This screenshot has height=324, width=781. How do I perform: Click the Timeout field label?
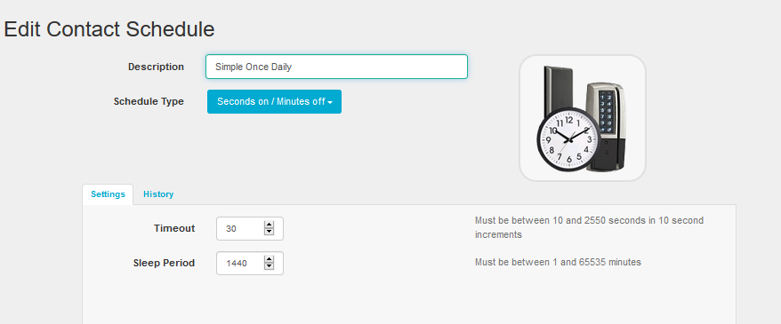[x=174, y=229]
